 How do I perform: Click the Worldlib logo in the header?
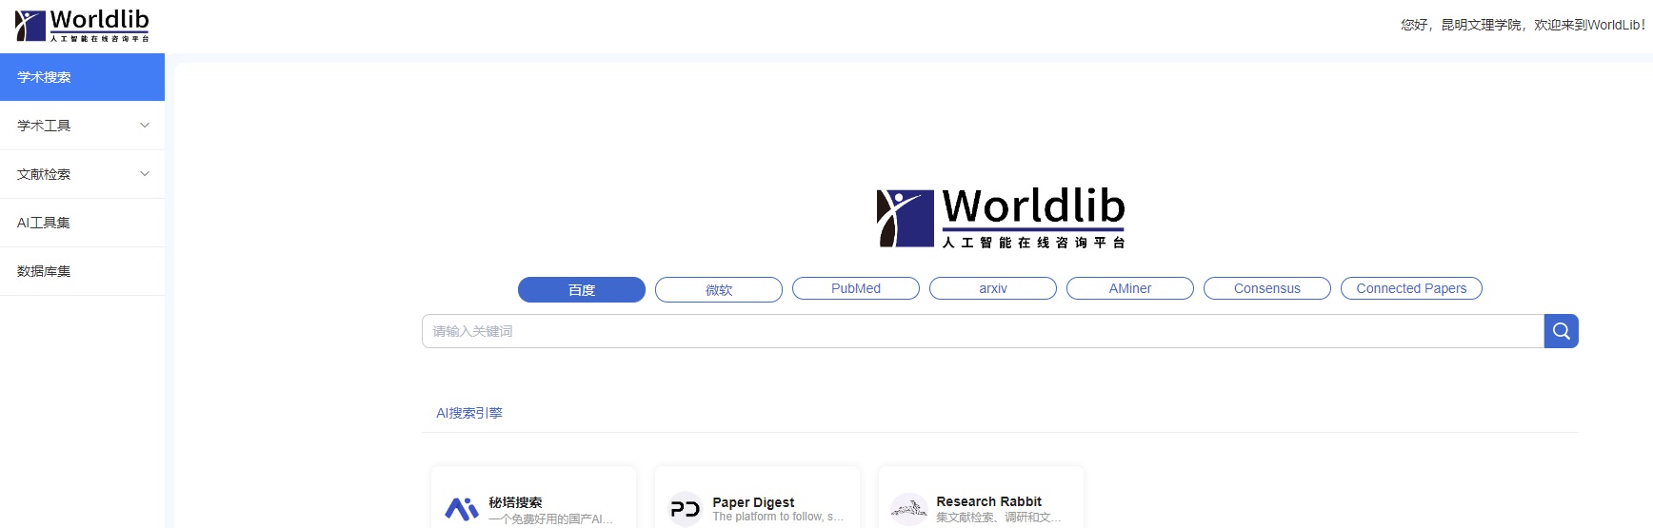click(x=83, y=26)
